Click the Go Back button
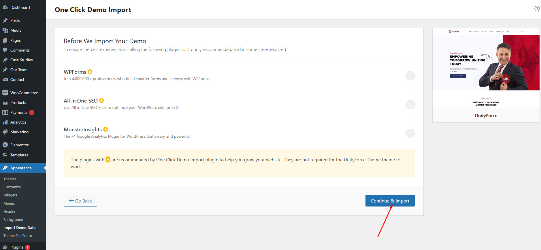Image resolution: width=541 pixels, height=250 pixels. coord(80,201)
